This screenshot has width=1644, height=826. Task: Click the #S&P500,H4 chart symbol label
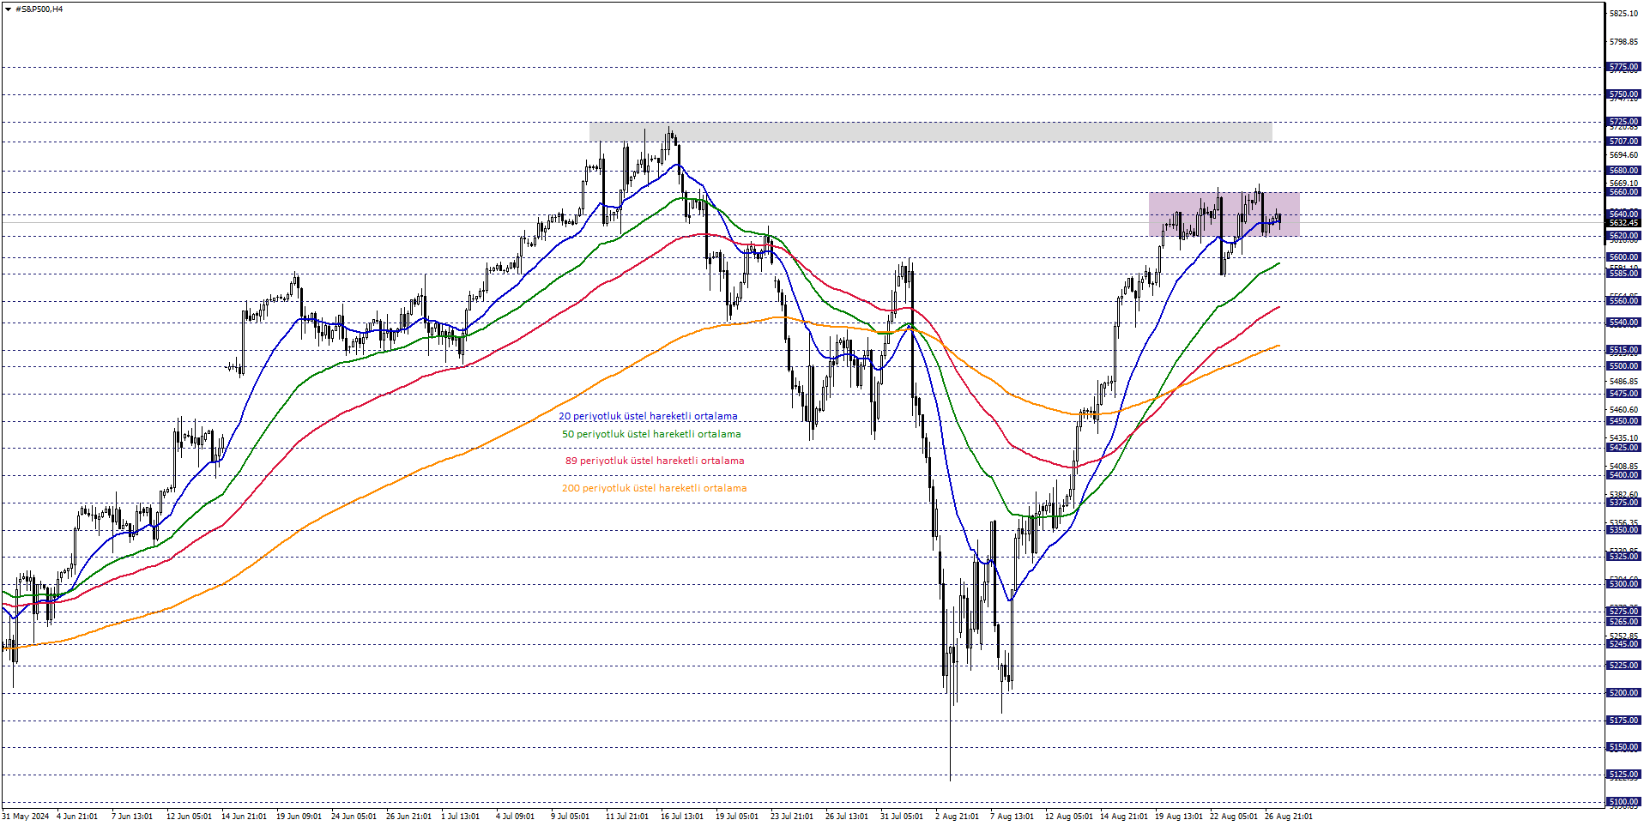(x=39, y=9)
